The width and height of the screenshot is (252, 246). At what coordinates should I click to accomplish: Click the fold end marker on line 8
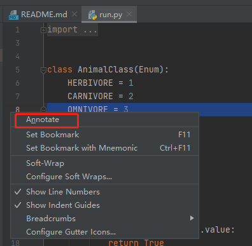tap(43, 109)
